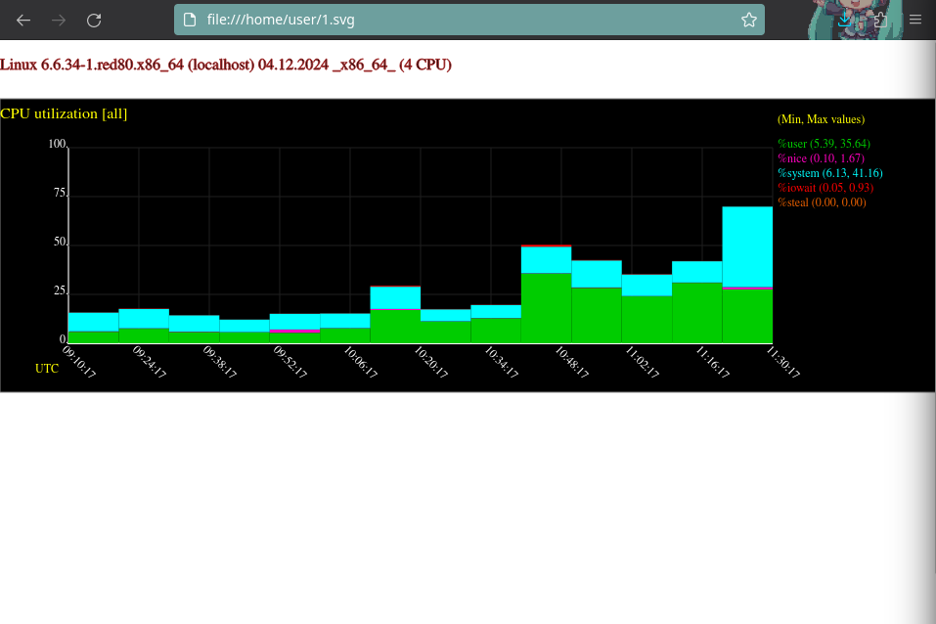
Task: Click the tallest cyan bar at chart end
Action: [747, 245]
